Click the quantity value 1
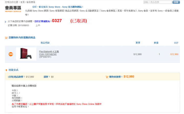 coord(159,54)
